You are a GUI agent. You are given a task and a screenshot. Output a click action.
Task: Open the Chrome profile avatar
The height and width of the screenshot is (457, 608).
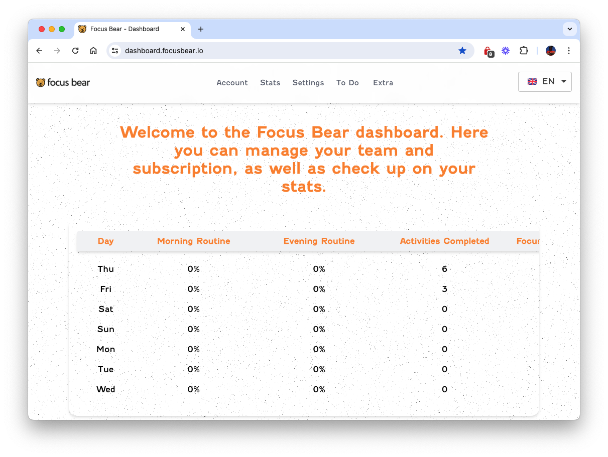tap(551, 51)
